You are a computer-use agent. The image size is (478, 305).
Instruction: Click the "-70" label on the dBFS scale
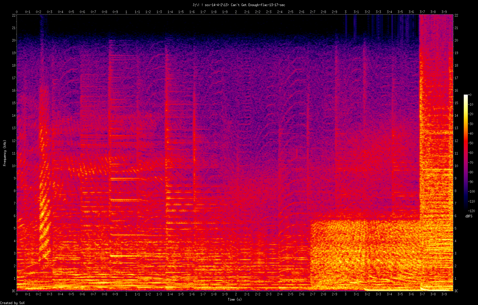[471, 163]
